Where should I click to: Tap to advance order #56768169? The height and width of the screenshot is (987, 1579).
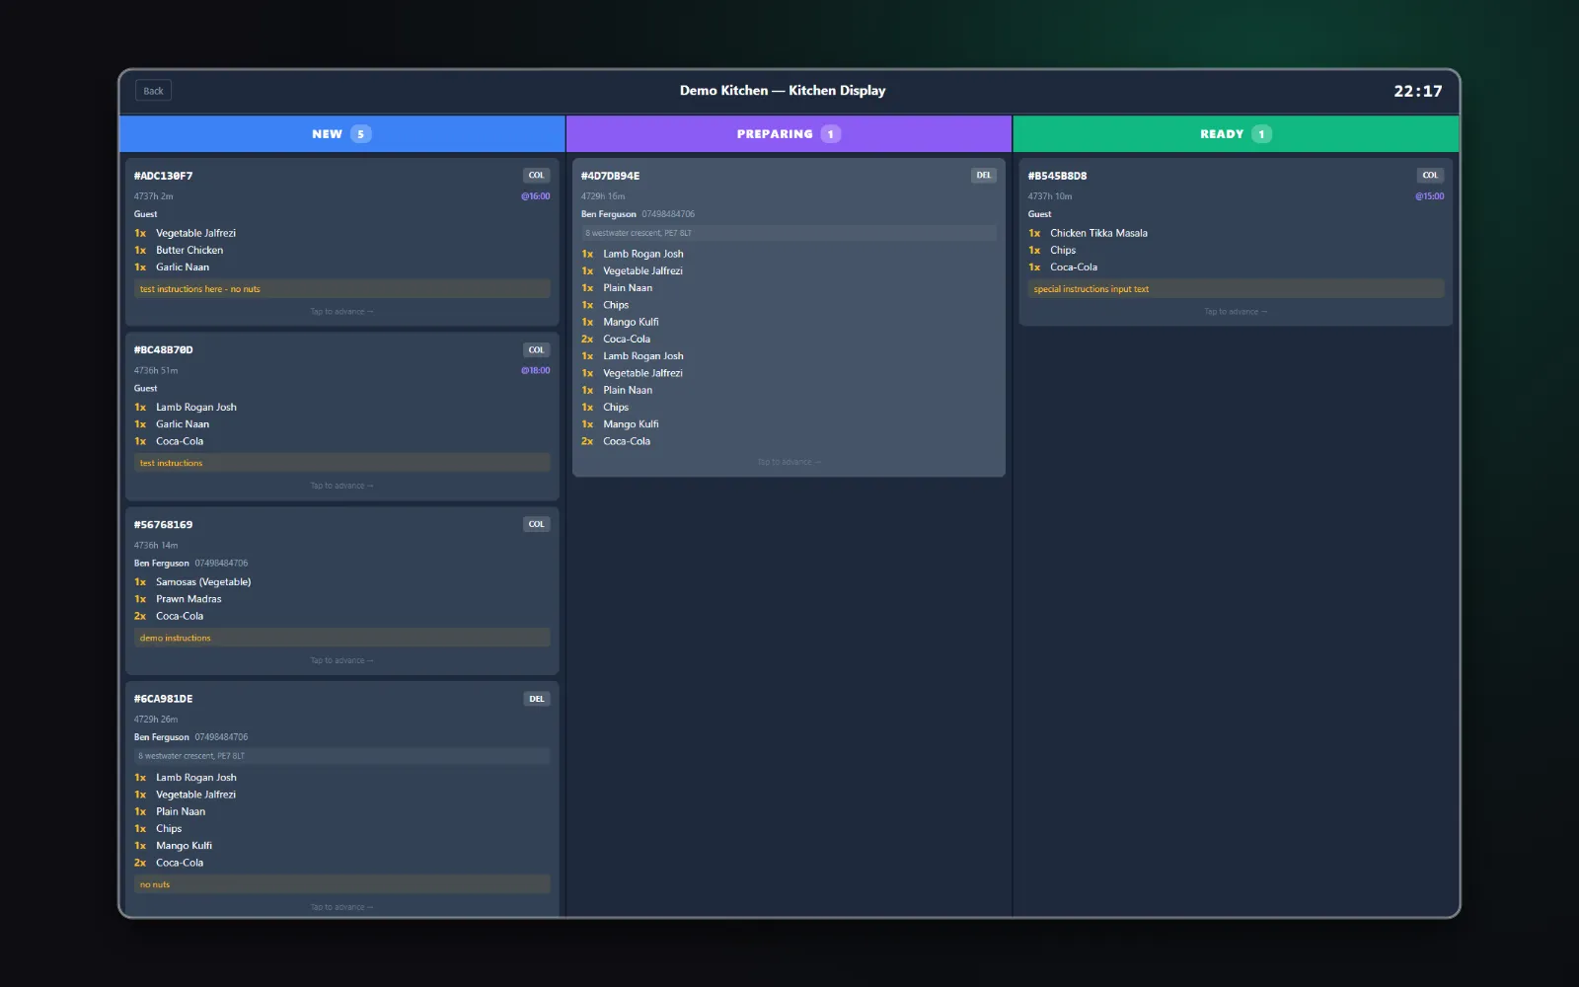tap(341, 660)
